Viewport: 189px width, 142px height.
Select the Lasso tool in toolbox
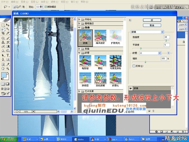coord(3,29)
